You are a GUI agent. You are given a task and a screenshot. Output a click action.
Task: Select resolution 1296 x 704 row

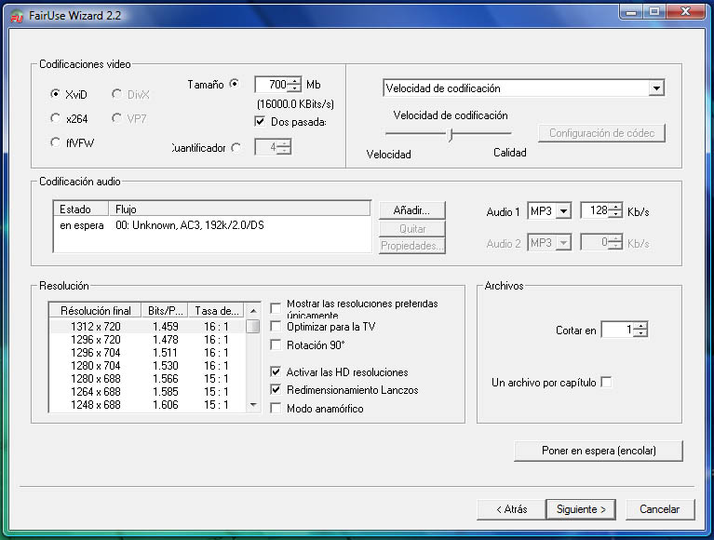coord(147,353)
